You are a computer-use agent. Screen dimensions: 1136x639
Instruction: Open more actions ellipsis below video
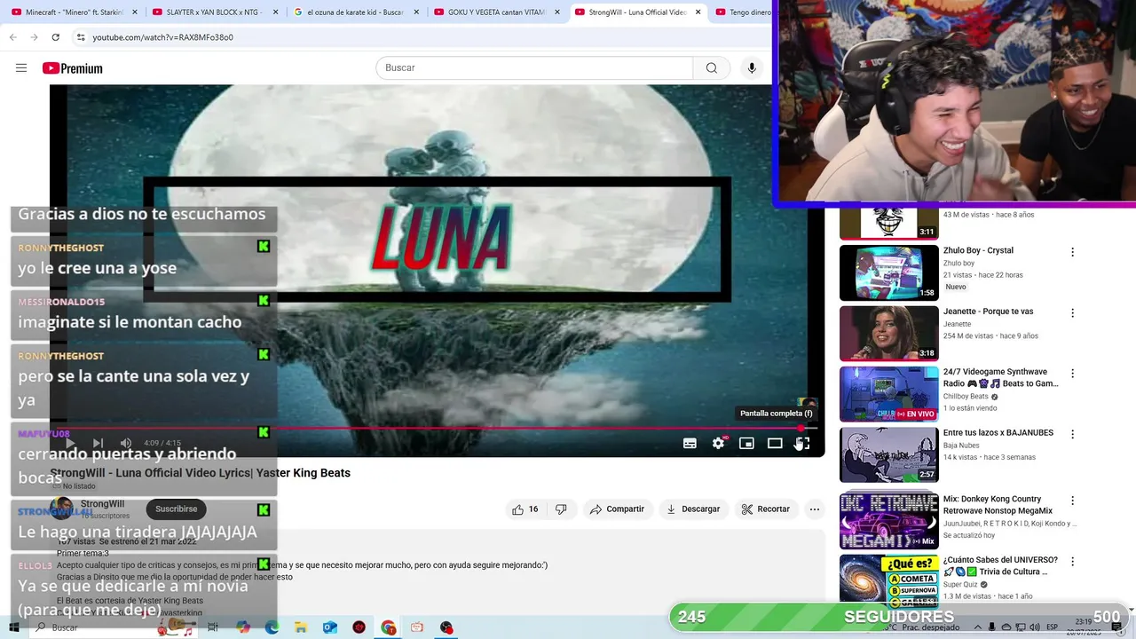tap(814, 509)
